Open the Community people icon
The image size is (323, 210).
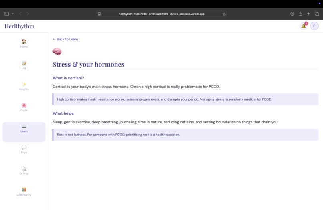point(24,190)
